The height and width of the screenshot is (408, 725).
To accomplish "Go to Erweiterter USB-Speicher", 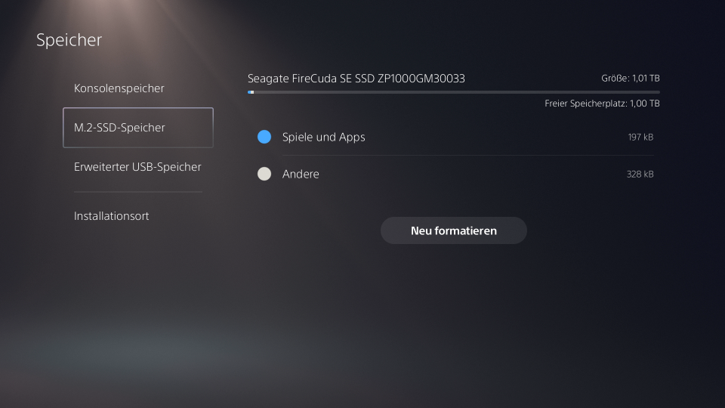I will pos(137,167).
